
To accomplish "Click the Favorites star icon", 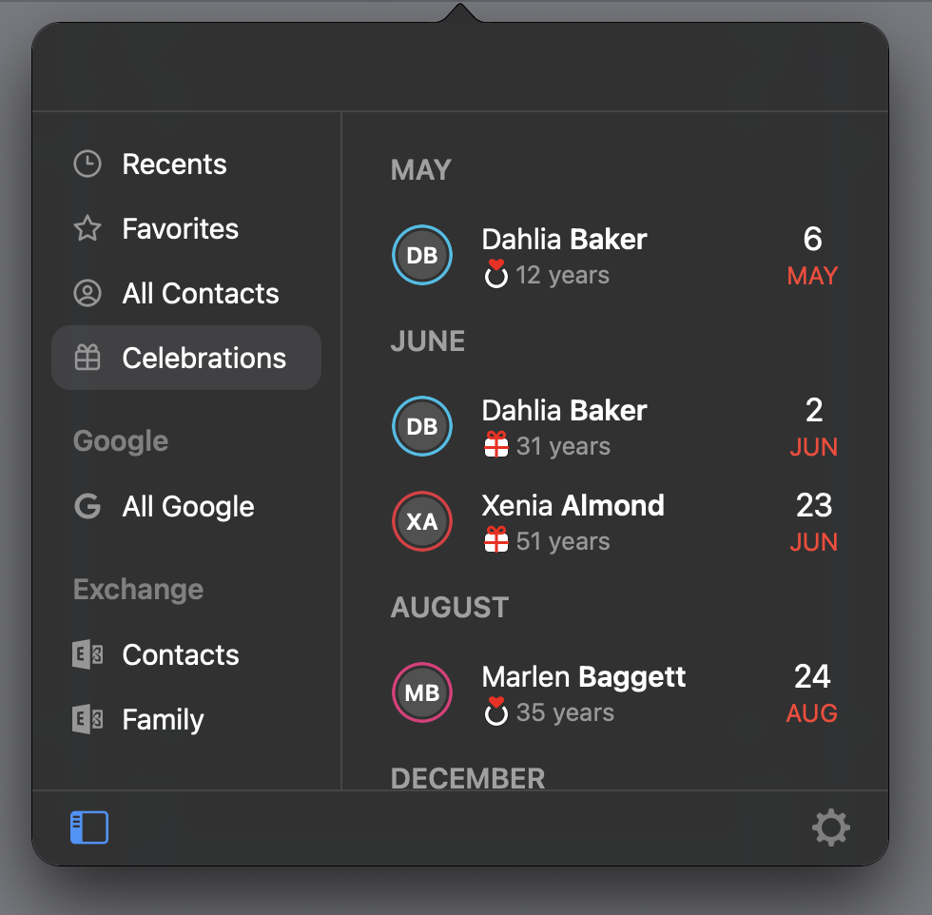I will pos(87,228).
